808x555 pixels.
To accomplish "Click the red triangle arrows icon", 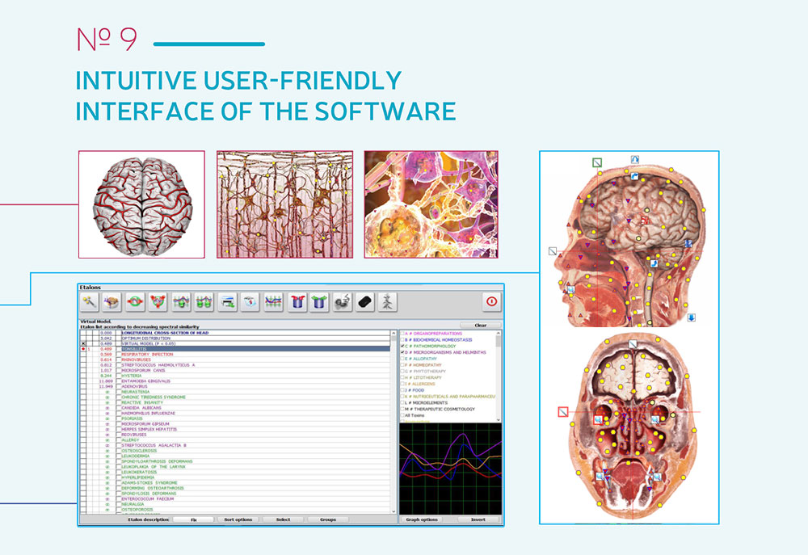I will coord(158,302).
